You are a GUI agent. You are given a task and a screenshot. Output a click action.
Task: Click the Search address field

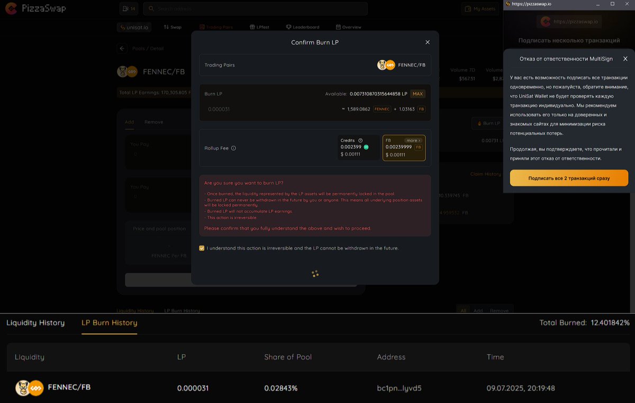point(255,9)
